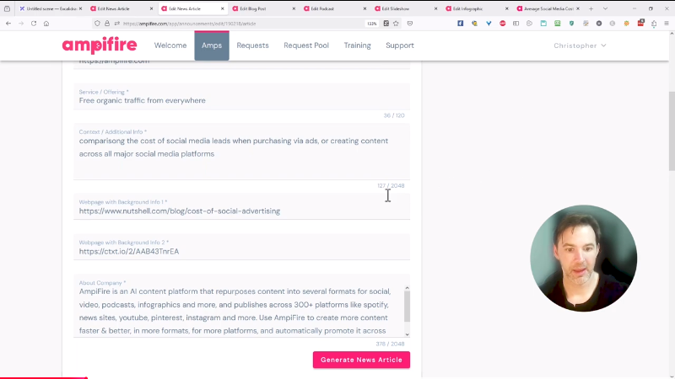Click Generate News Article button

click(361, 360)
